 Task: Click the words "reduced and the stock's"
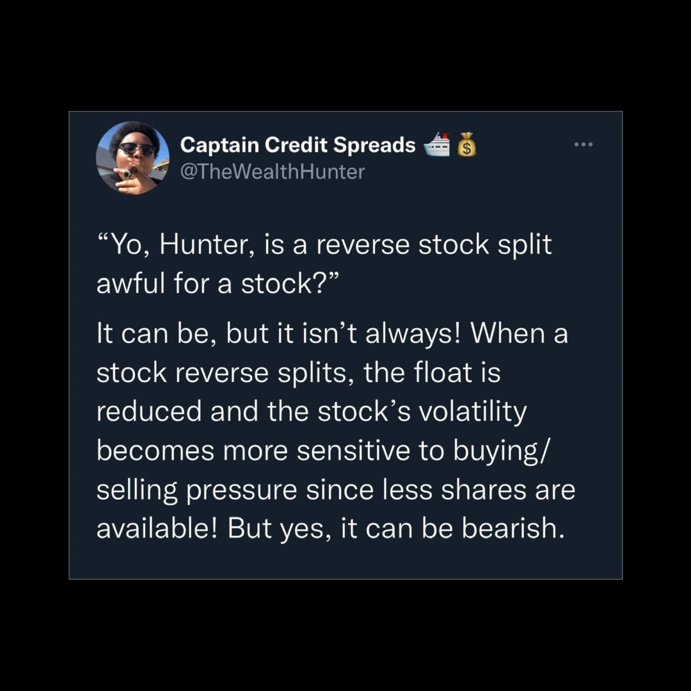click(253, 411)
